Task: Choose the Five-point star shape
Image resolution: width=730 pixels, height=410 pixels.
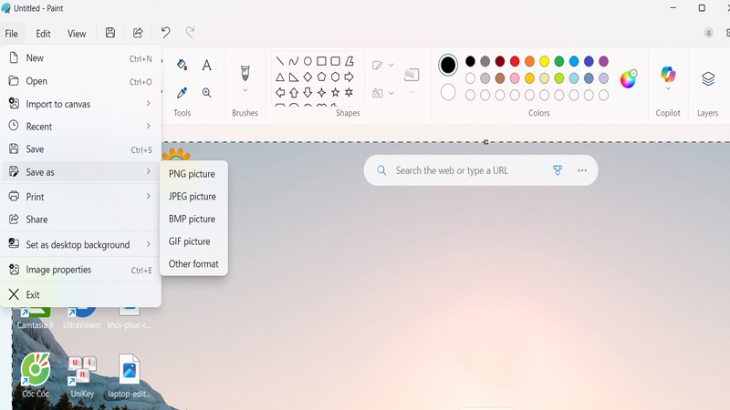Action: pos(335,93)
